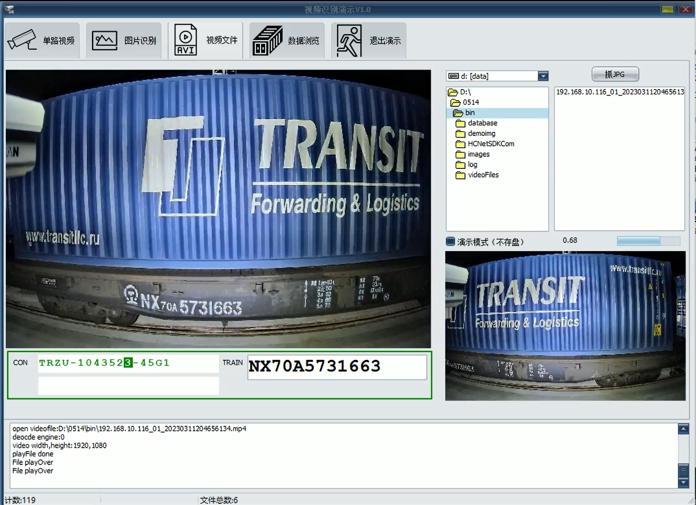Click the 文件总数:6 status bar entry
The image size is (696, 505).
219,500
